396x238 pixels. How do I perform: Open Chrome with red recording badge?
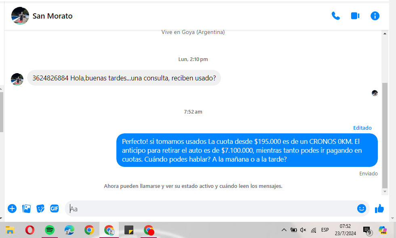149,230
